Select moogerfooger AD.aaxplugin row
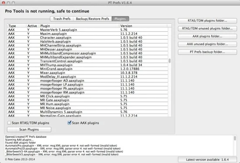 [88, 80]
